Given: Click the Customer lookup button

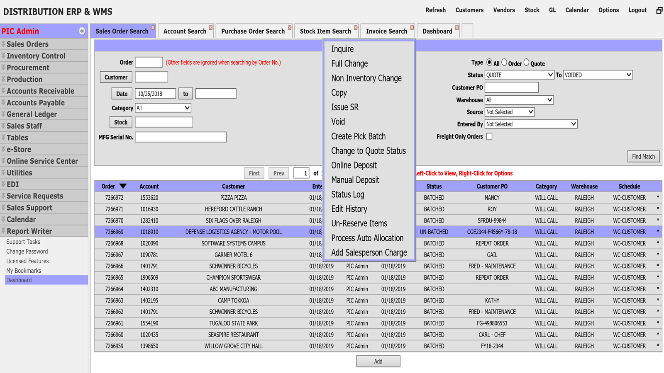Looking at the screenshot, I should tap(116, 77).
